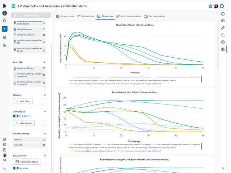Remove massConcentrationVenetoclax BM item
Image resolution: width=231 pixels, height=173 pixels.
coord(44,42)
